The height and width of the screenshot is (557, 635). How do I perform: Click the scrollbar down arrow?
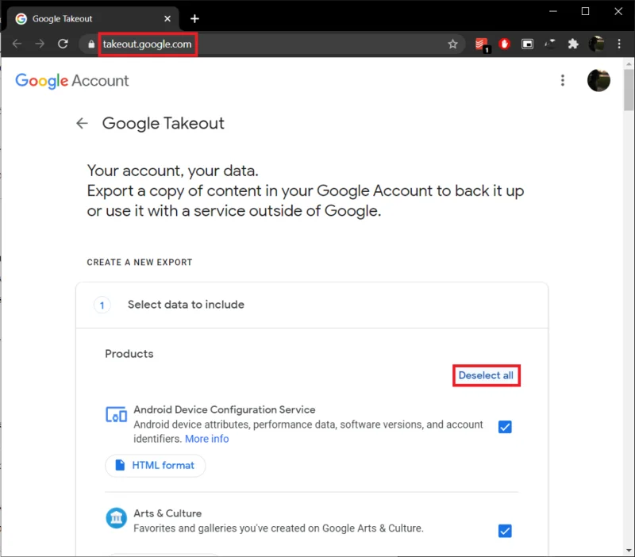tap(629, 550)
